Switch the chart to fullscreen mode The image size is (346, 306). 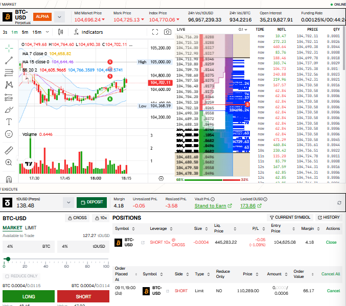pos(155,32)
